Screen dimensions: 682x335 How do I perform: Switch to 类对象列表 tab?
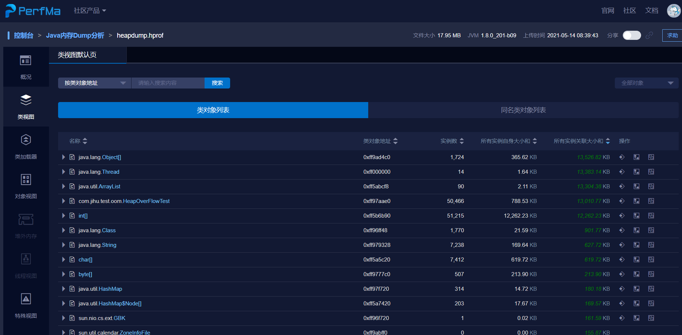213,110
